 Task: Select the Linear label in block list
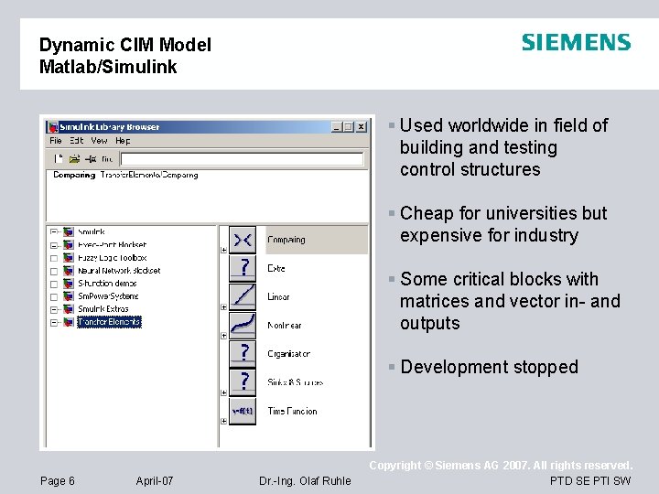[x=278, y=297]
